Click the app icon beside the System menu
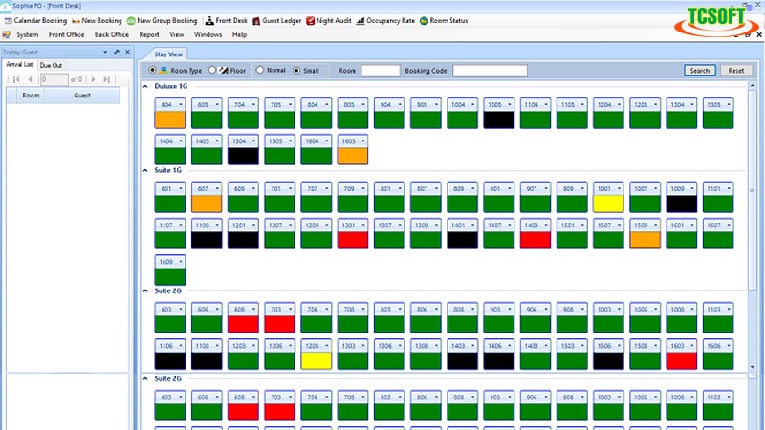 point(7,34)
